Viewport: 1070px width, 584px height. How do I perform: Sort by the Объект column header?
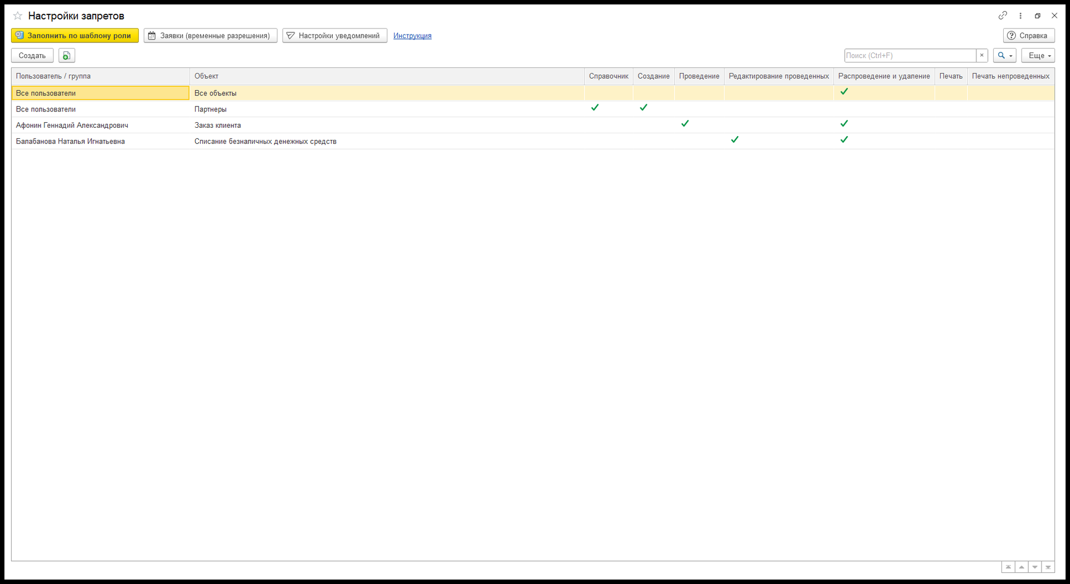387,76
